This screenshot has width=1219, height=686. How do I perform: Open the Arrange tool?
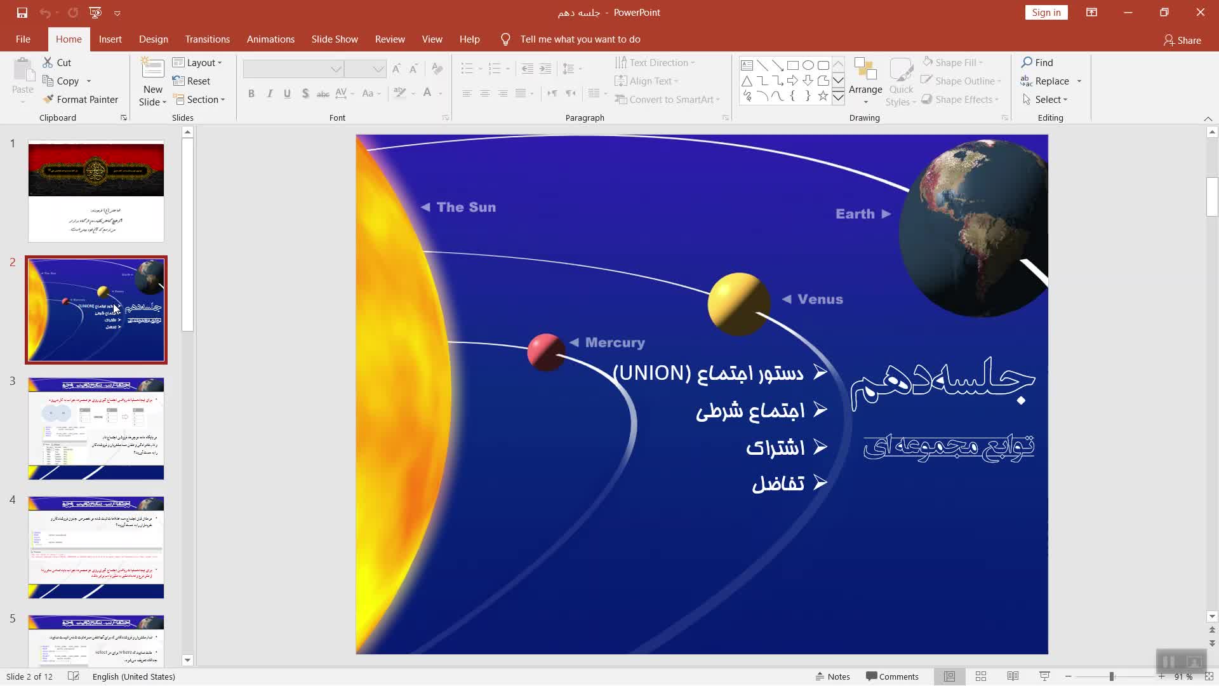(865, 76)
